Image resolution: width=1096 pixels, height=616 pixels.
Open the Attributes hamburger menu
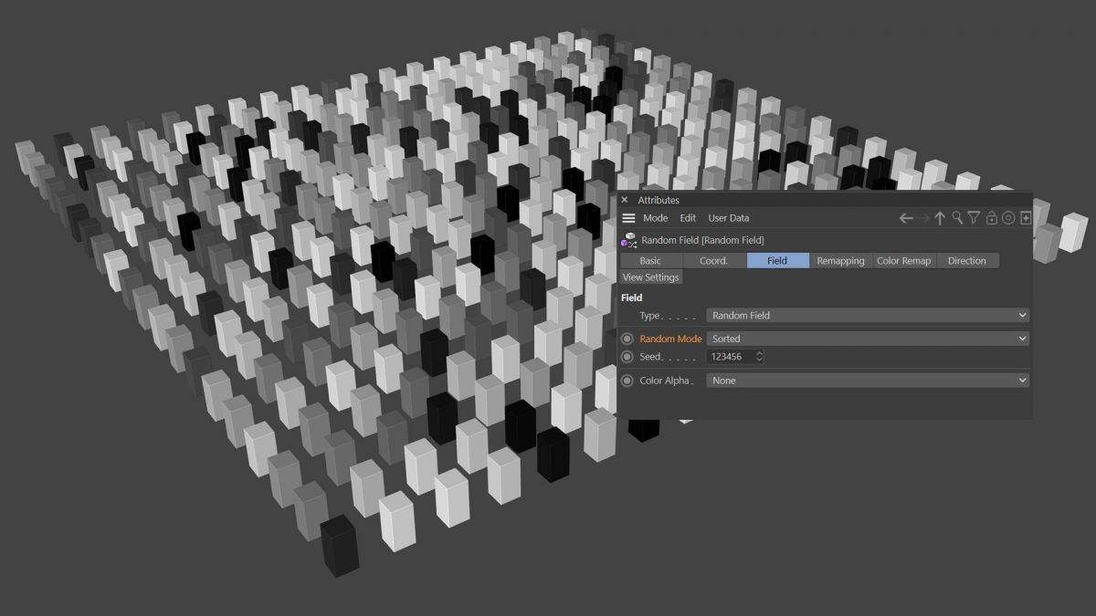(628, 218)
